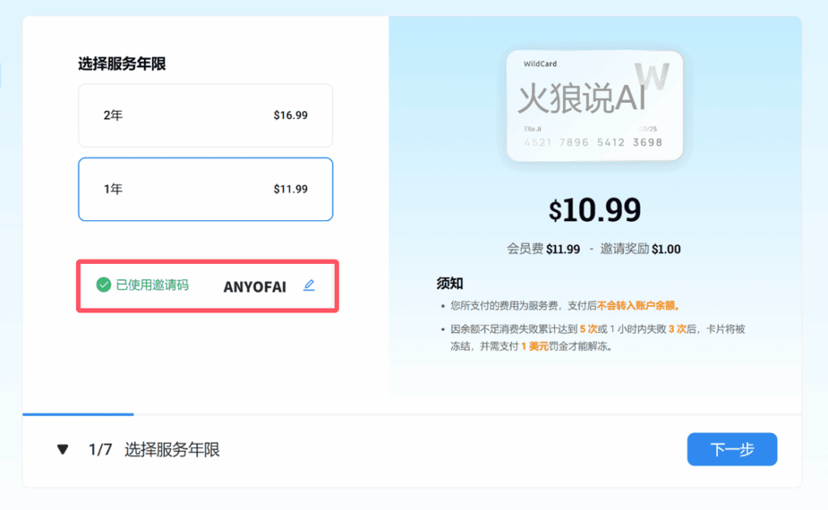This screenshot has height=510, width=828.
Task: Click the WildCard card image
Action: coord(594,105)
